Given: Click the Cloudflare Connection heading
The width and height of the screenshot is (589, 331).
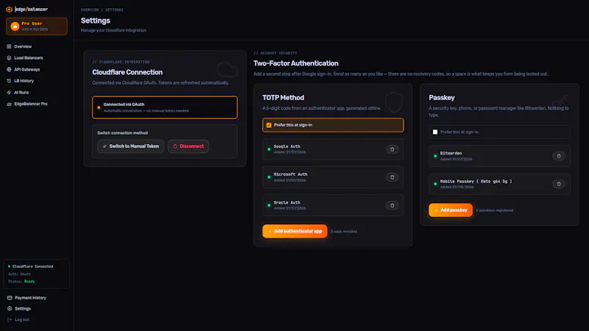Looking at the screenshot, I should (x=127, y=72).
